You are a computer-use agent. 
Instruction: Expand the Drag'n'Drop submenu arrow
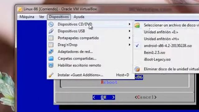(129, 45)
